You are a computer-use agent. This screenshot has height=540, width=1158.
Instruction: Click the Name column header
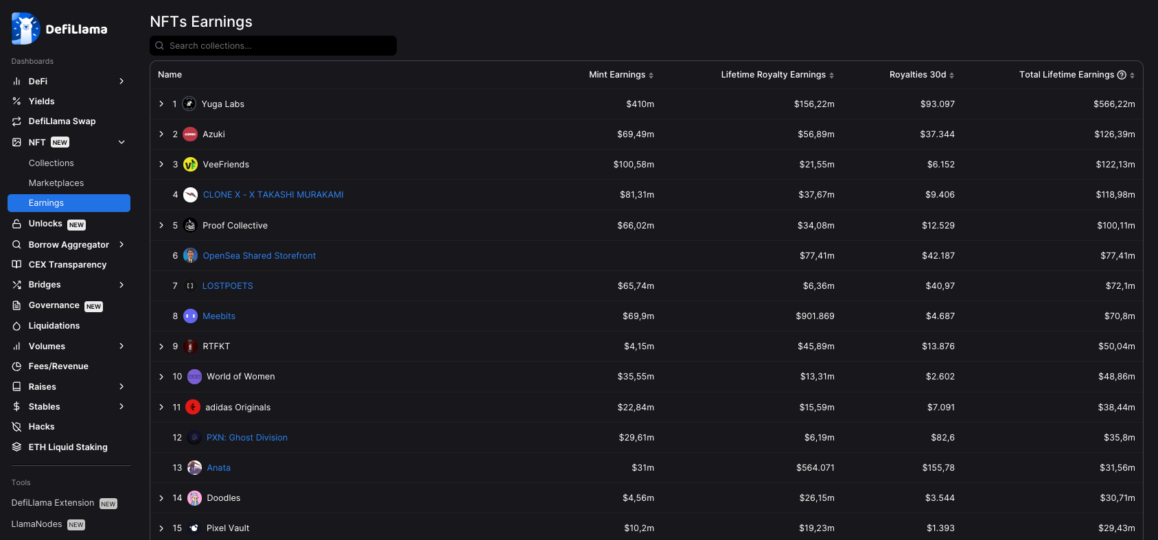coord(170,75)
